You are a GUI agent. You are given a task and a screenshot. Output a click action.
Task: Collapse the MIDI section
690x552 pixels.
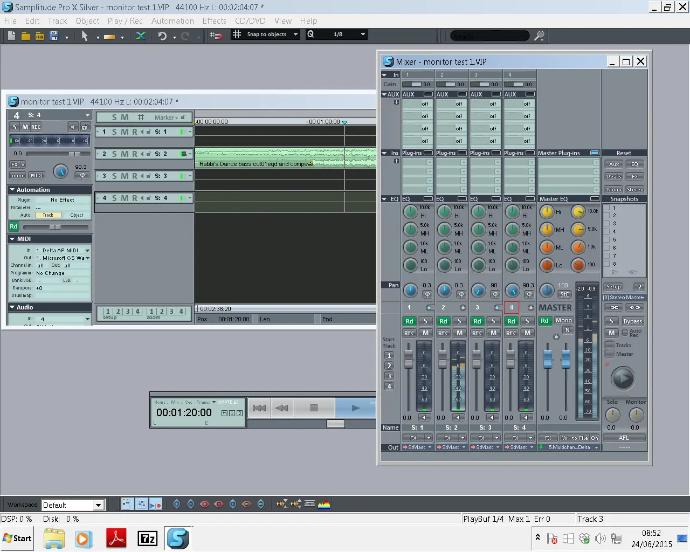[12, 239]
